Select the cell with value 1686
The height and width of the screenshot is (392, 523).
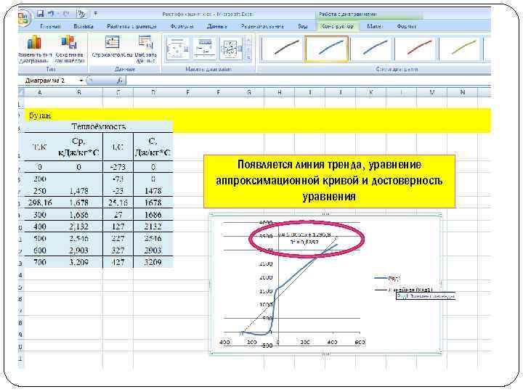(x=153, y=215)
